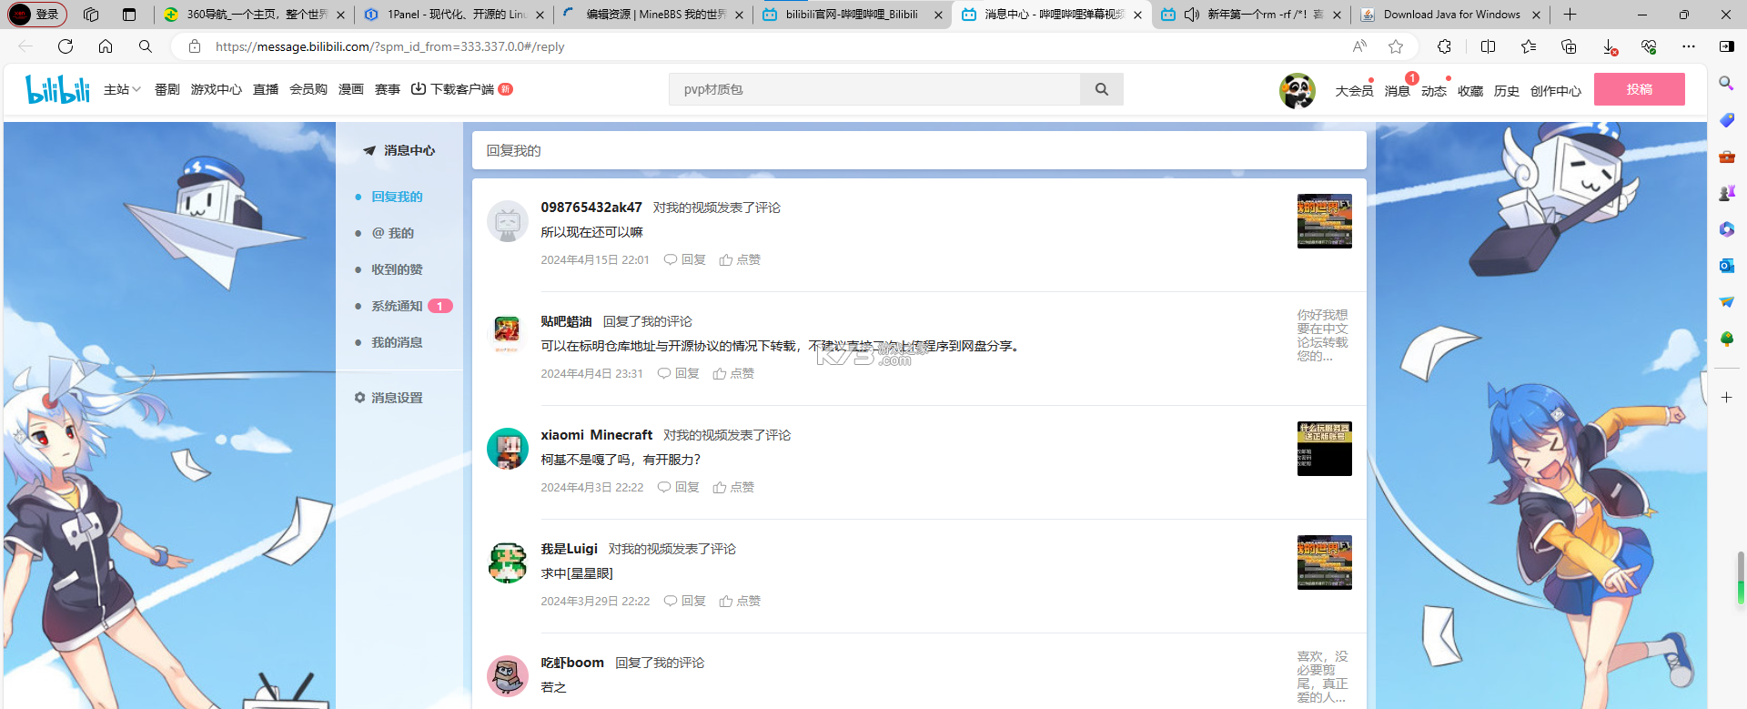Click the pink 投稿 button
The height and width of the screenshot is (709, 1747).
coord(1639,89)
